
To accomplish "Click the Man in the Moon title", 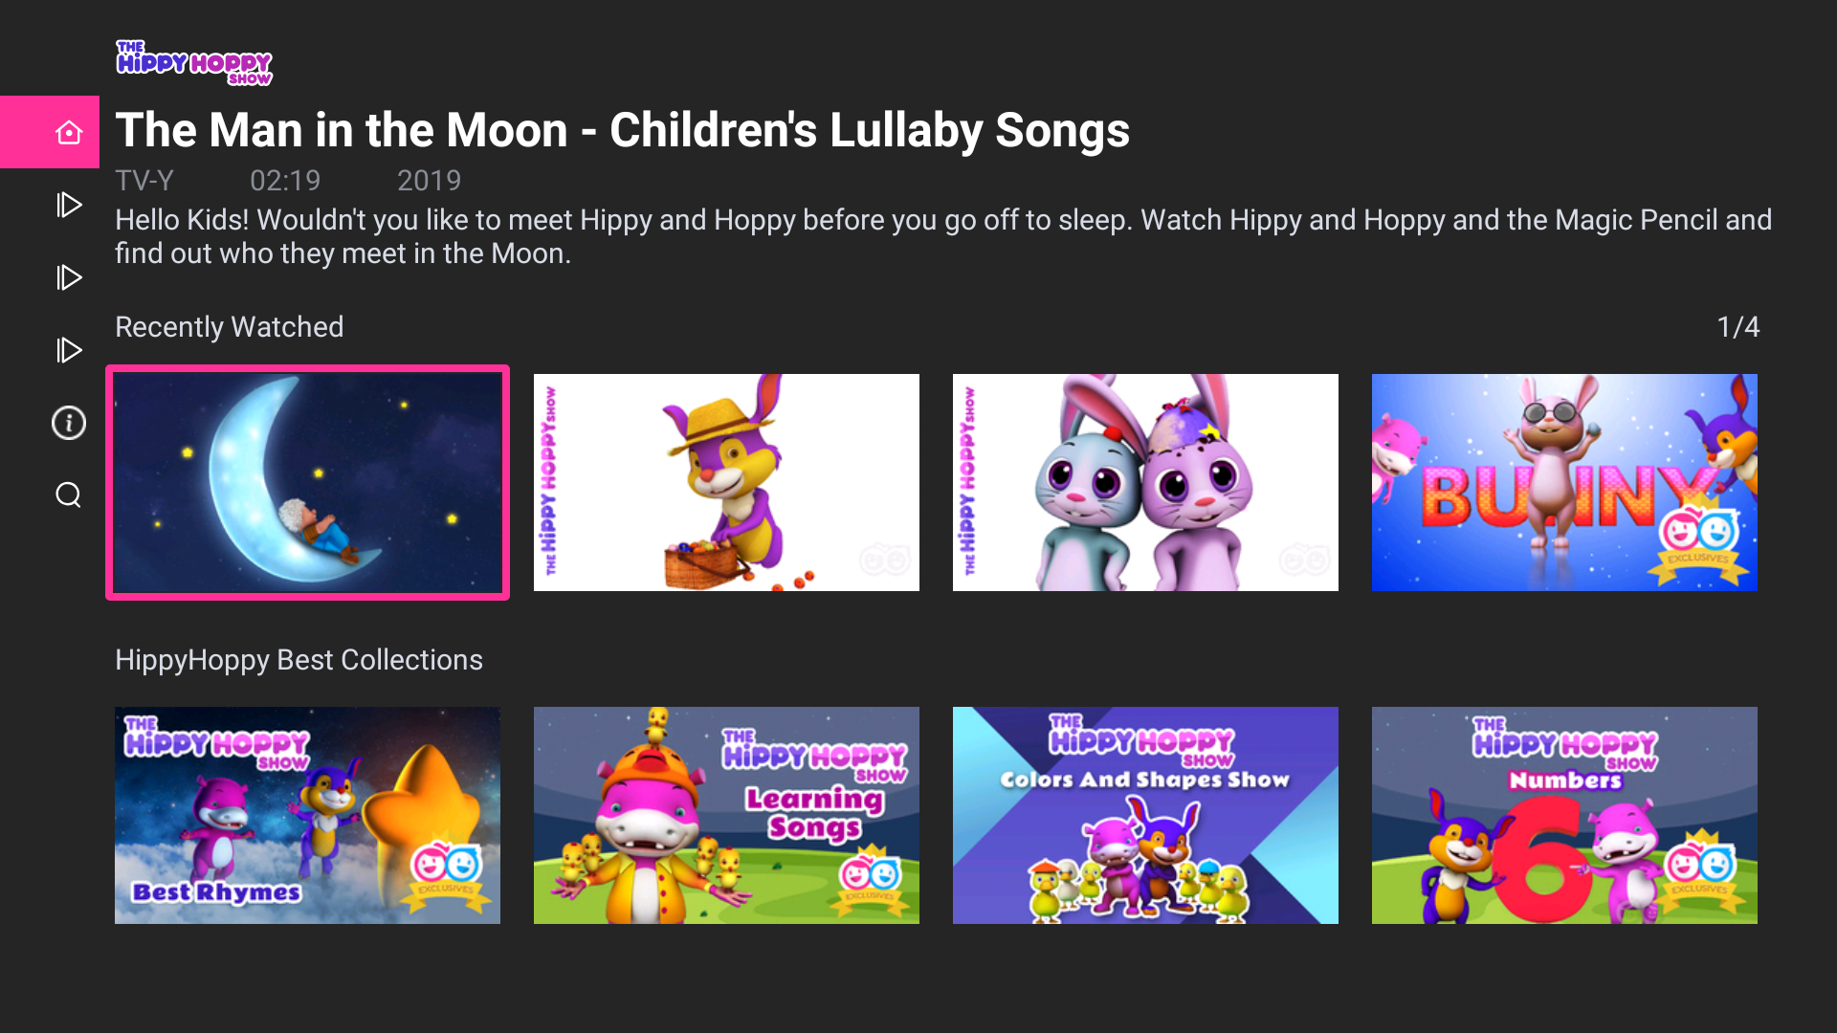I will [x=622, y=130].
